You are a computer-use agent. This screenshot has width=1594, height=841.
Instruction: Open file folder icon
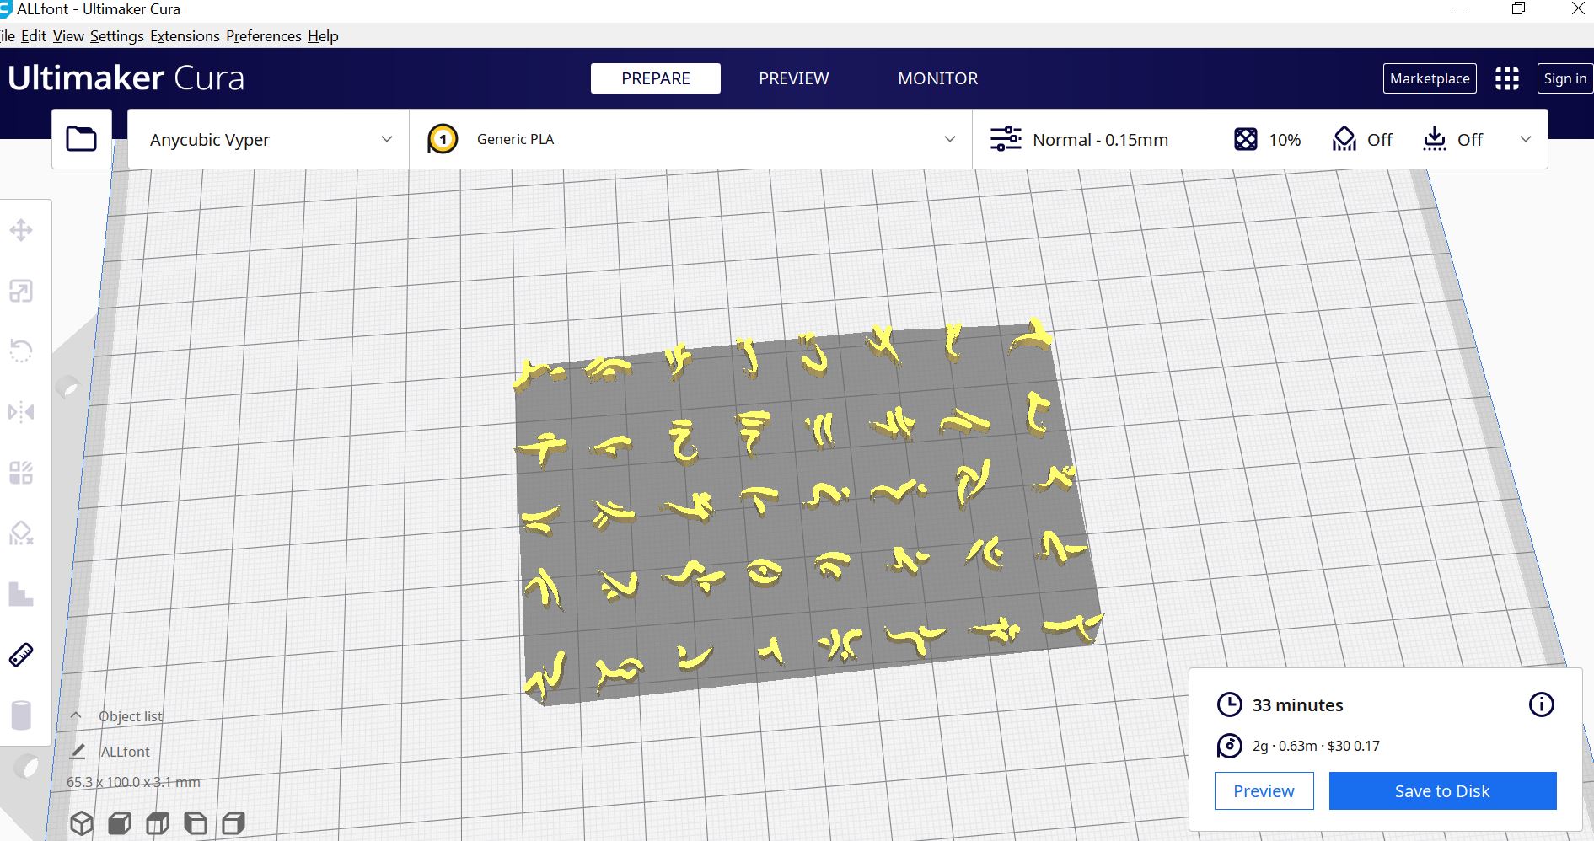[x=82, y=139]
